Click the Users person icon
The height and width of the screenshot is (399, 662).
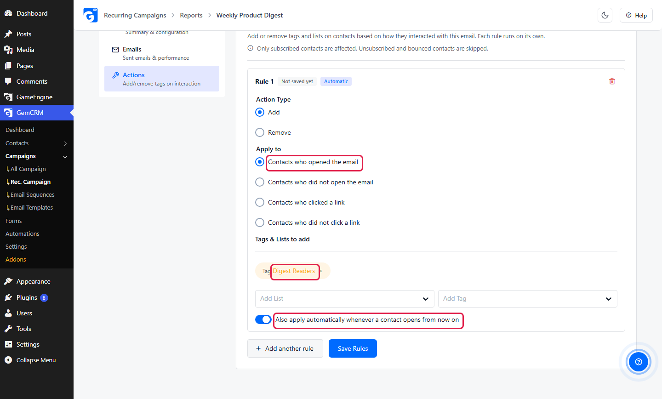point(8,313)
